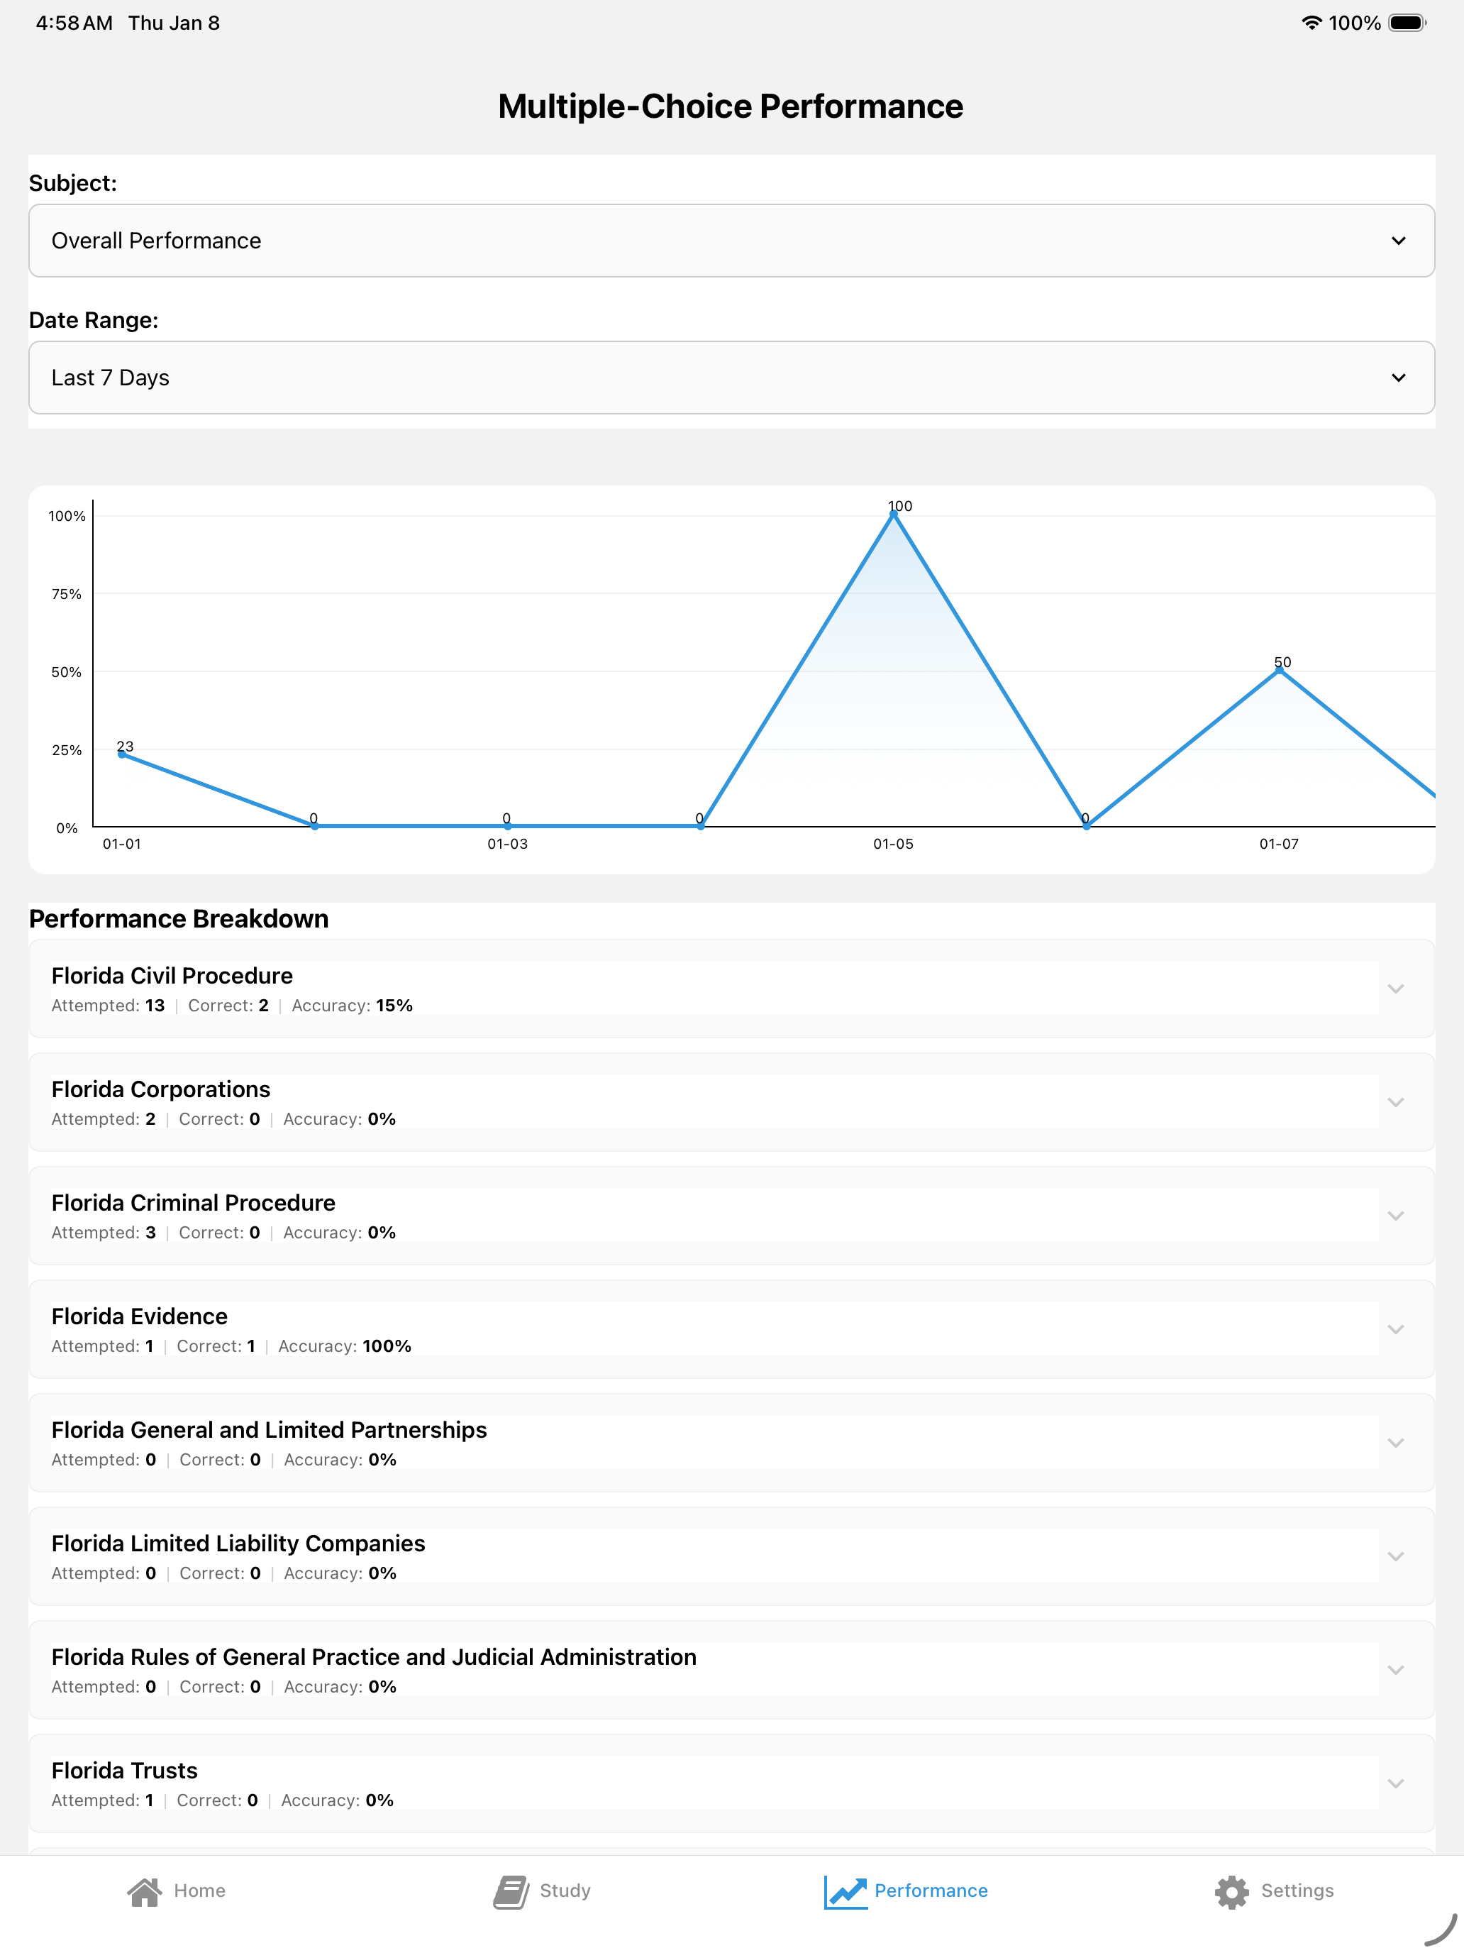The image size is (1464, 1953).
Task: Tap the 01-07 x-axis date label
Action: tap(1279, 844)
